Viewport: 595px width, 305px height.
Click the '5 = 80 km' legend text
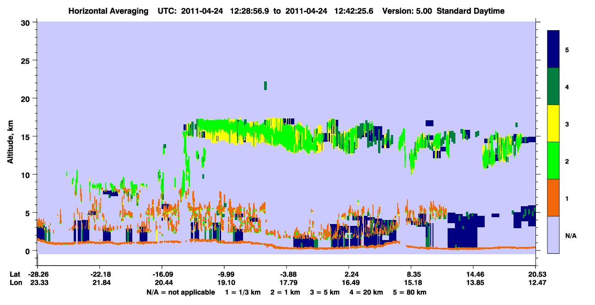pos(410,292)
